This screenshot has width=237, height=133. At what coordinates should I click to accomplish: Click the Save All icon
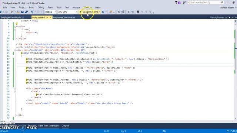[x=26, y=12]
